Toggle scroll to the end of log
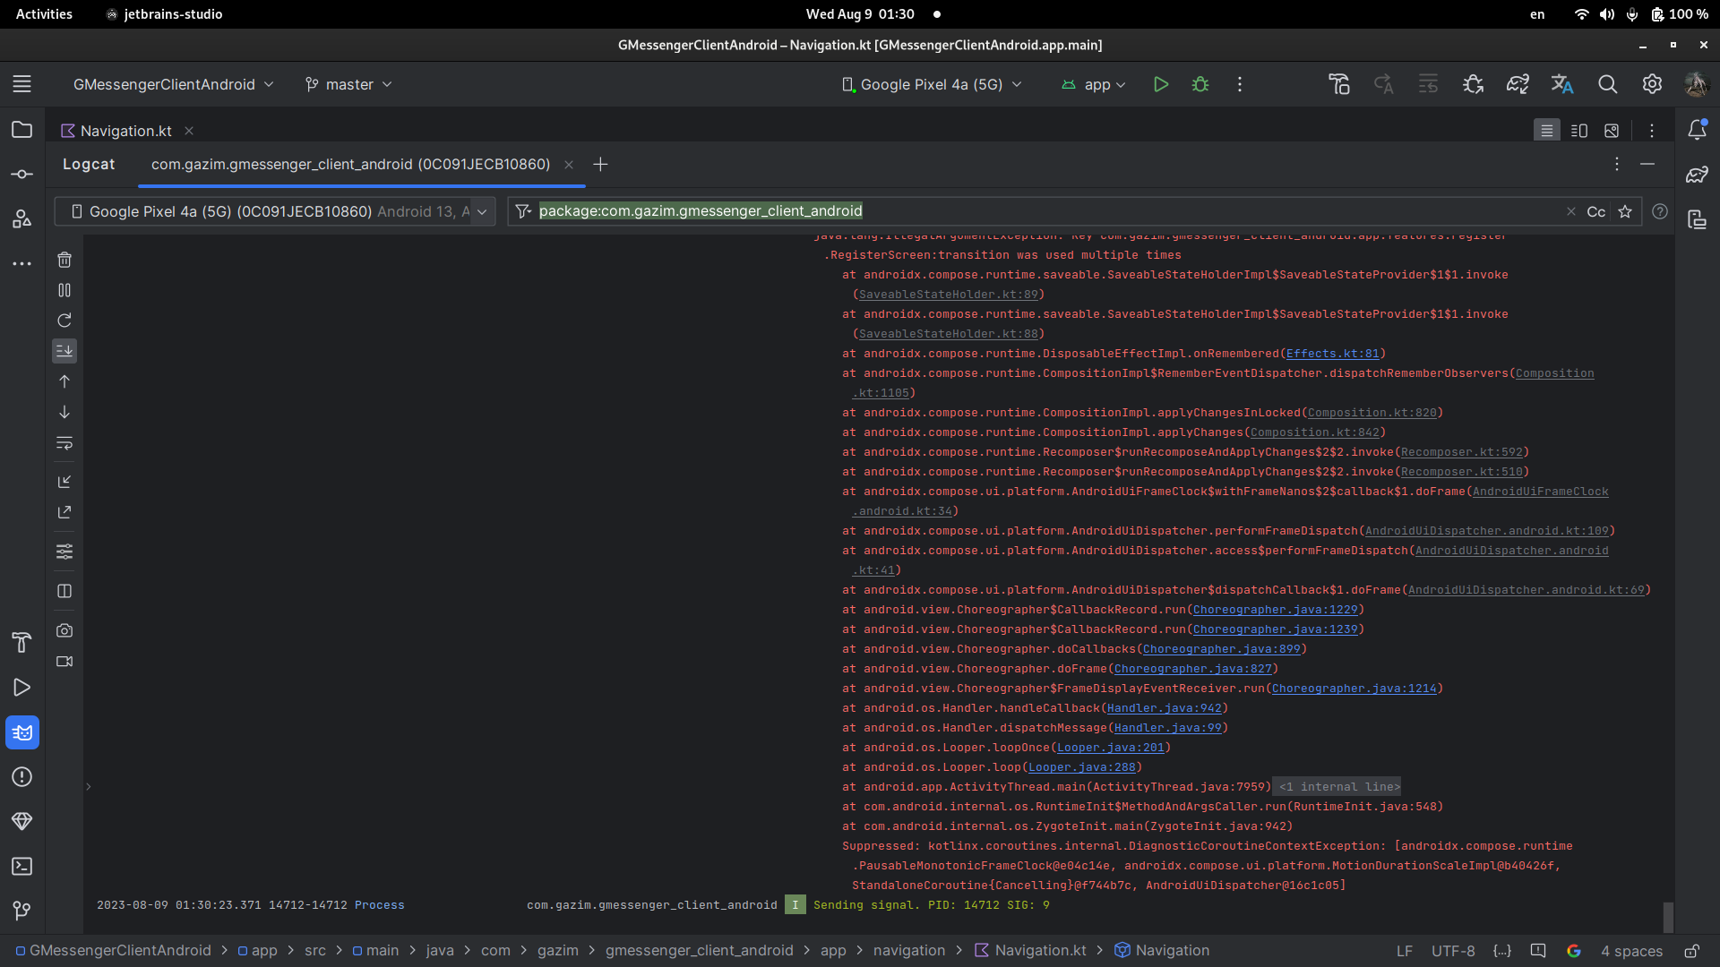Screen dimensions: 1720x967 [64, 351]
